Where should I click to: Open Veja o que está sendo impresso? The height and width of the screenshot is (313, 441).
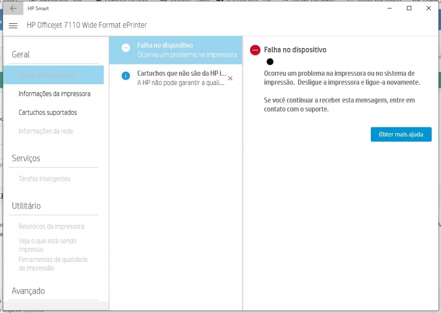[x=48, y=245]
